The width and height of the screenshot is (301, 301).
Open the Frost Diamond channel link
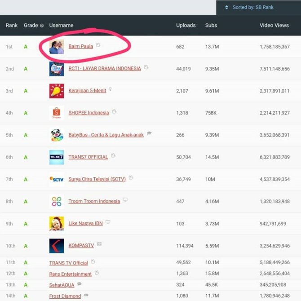tap(65, 296)
